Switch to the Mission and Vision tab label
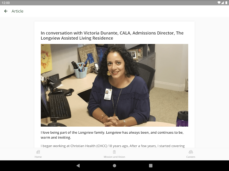229x171 pixels. point(114,157)
